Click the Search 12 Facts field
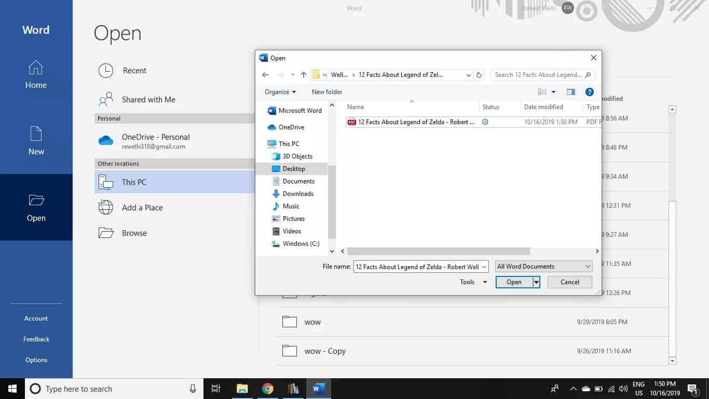709x399 pixels. coord(542,75)
